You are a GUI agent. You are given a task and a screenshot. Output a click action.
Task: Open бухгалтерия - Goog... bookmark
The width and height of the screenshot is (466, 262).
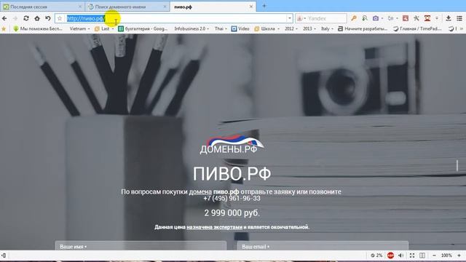pyautogui.click(x=143, y=29)
